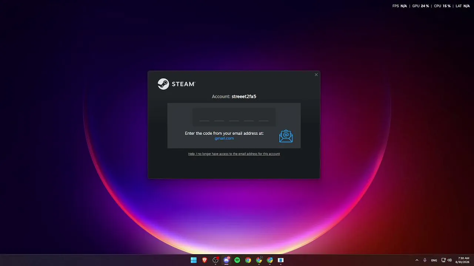Click the Steam logo in the dialog
Screen dimensions: 474x266
coord(176,84)
